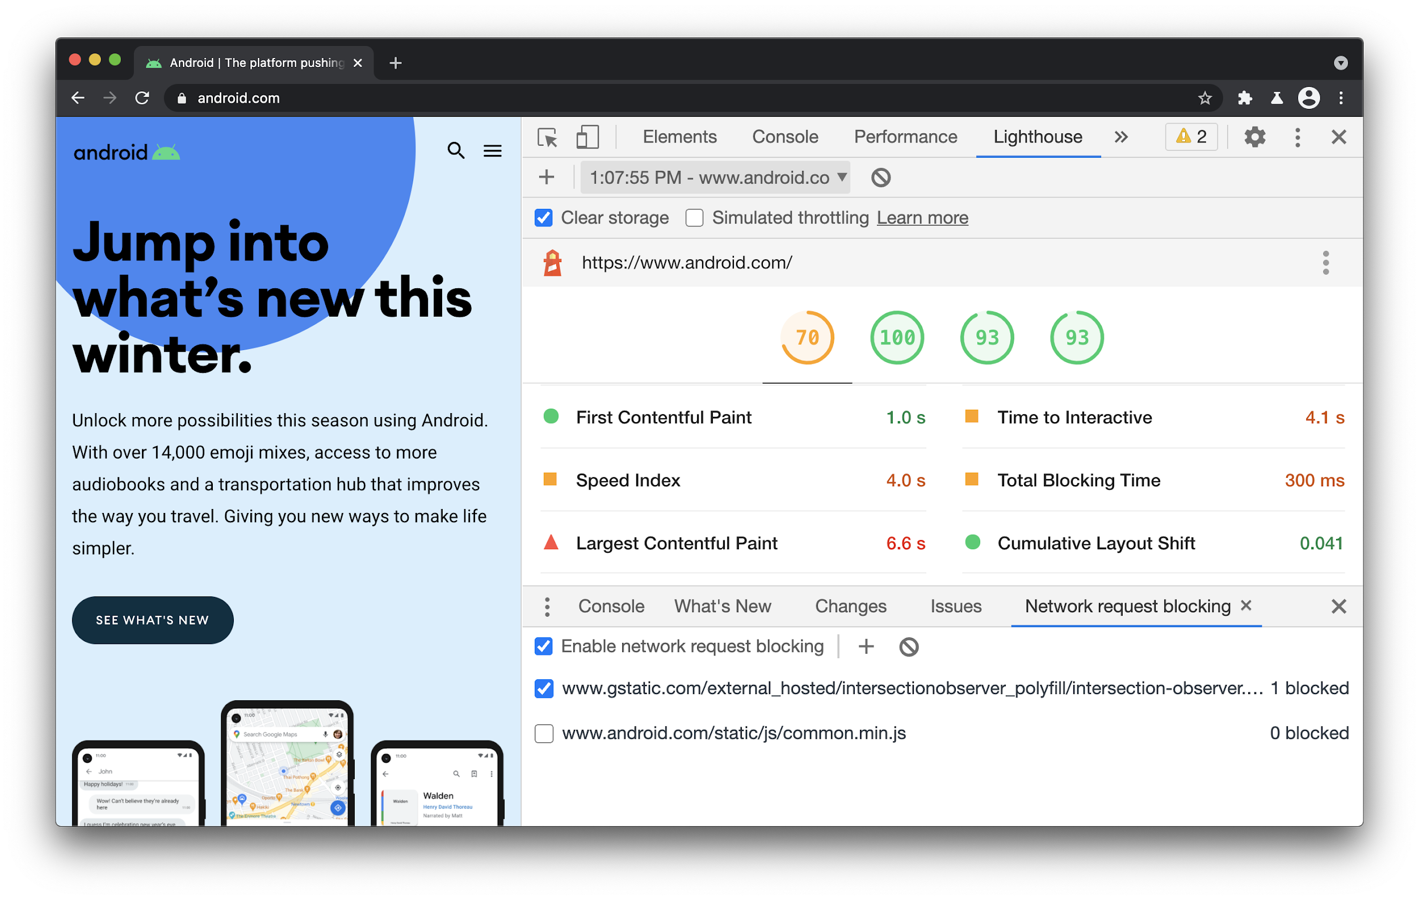Enable the Clear storage checkbox
1419x900 pixels.
(x=542, y=218)
